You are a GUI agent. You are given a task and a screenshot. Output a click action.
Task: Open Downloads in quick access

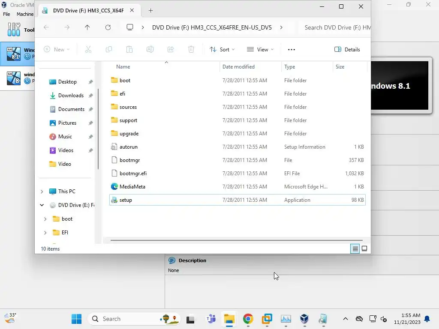click(x=71, y=96)
